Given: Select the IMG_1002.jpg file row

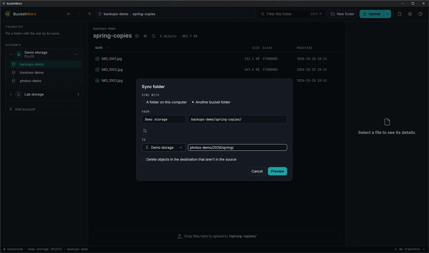Looking at the screenshot, I should pos(217,70).
